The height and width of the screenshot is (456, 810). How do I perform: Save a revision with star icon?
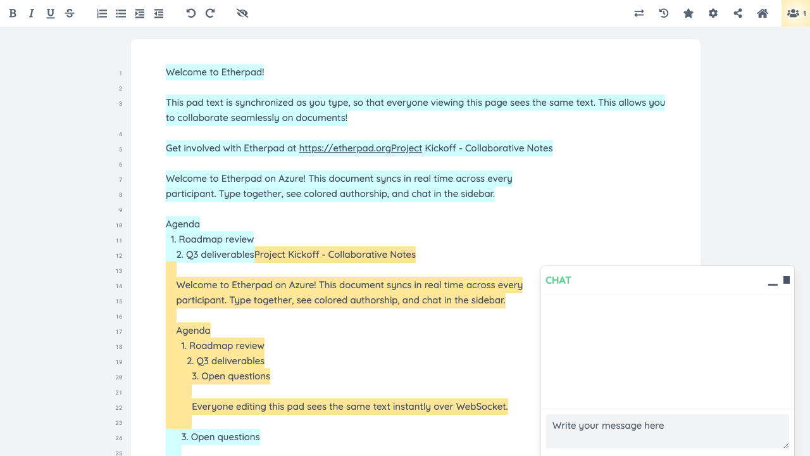(688, 13)
